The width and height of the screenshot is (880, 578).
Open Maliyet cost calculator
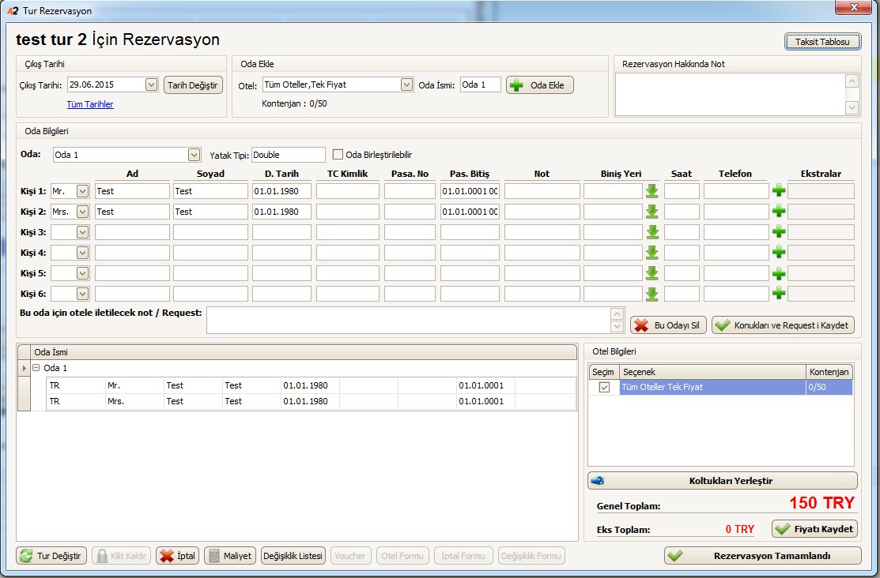click(230, 556)
